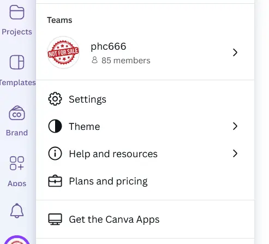Open the Projects folder icon
This screenshot has height=244, width=269.
tap(17, 12)
